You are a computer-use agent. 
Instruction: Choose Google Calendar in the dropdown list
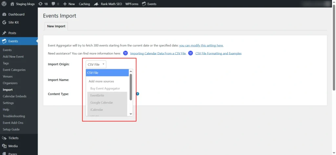[x=107, y=102]
